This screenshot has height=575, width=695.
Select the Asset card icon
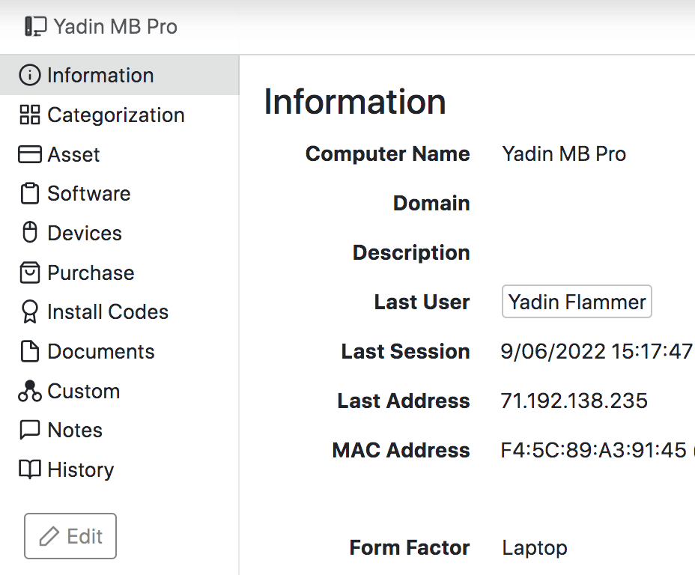click(x=30, y=154)
